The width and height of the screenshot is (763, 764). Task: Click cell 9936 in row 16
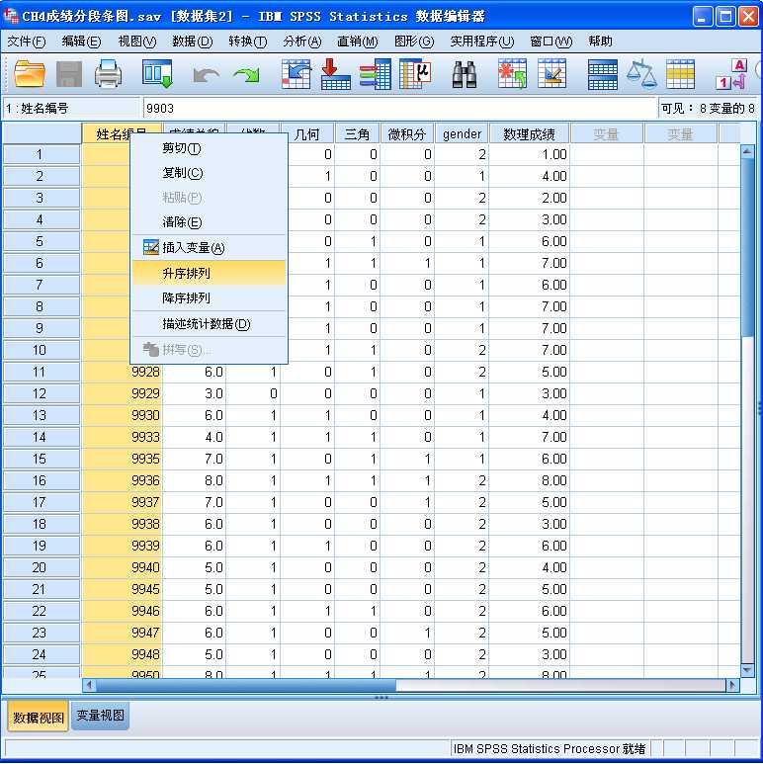click(123, 480)
